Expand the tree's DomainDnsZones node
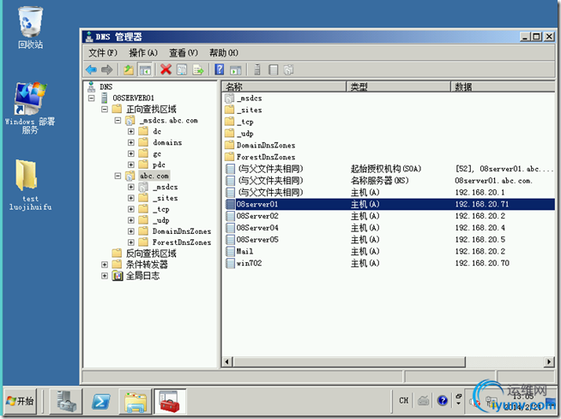Viewport: 561px width, 419px height. tap(131, 231)
